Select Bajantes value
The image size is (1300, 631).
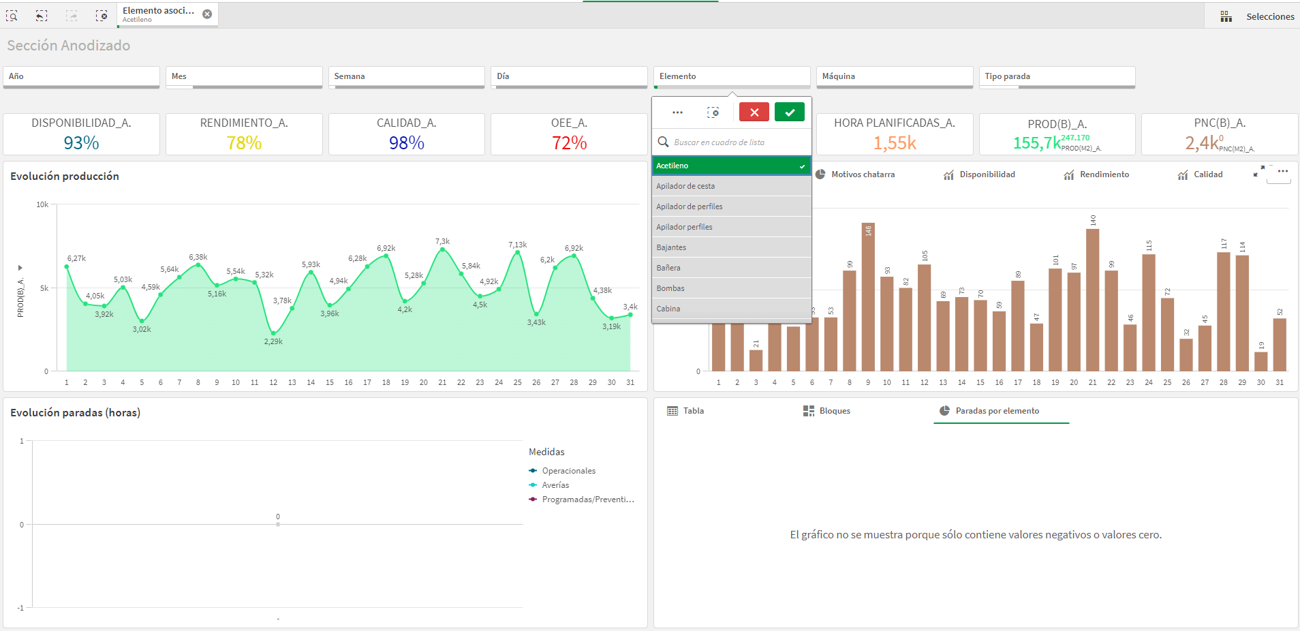pos(732,247)
